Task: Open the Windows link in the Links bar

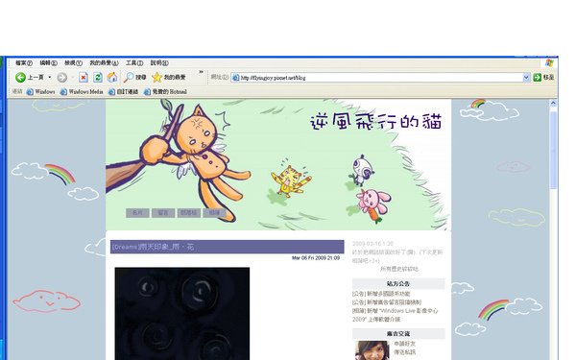Action: 40,91
